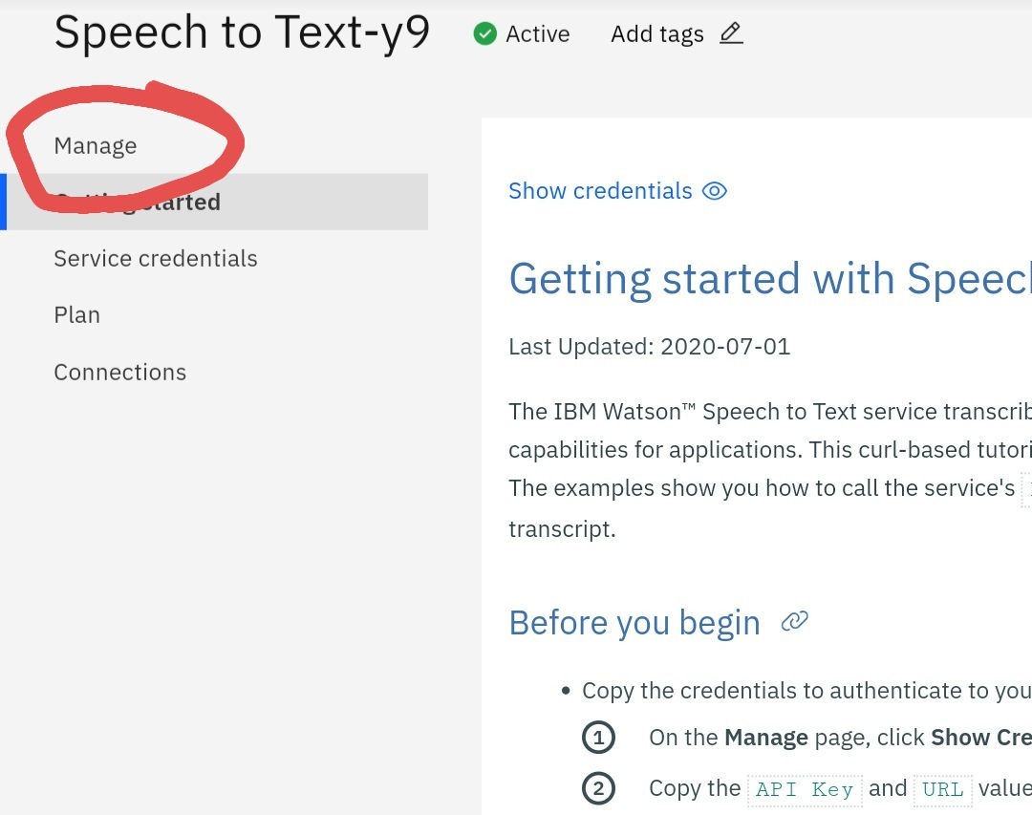
Task: Click the Speech to Text-y9 title
Action: (243, 33)
